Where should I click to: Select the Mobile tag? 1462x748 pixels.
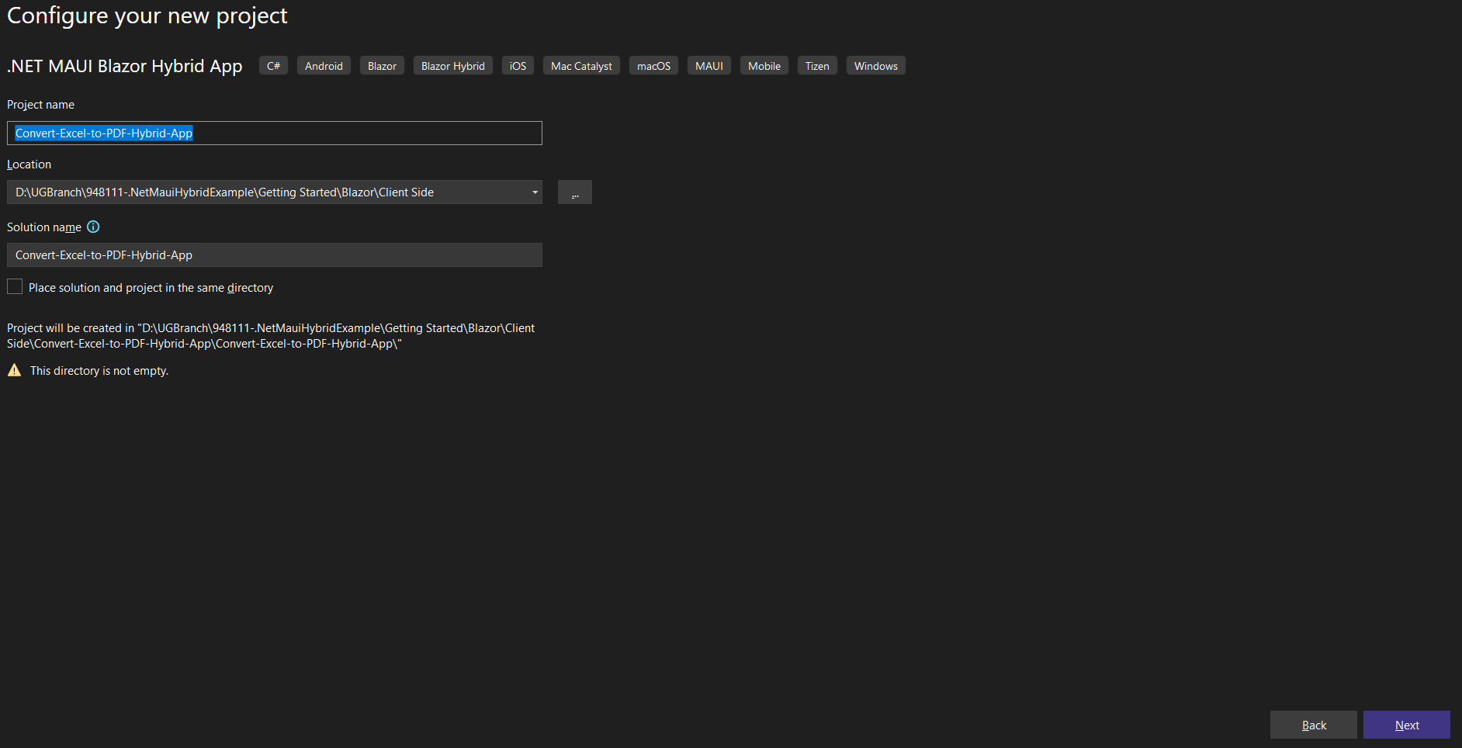[x=763, y=65]
